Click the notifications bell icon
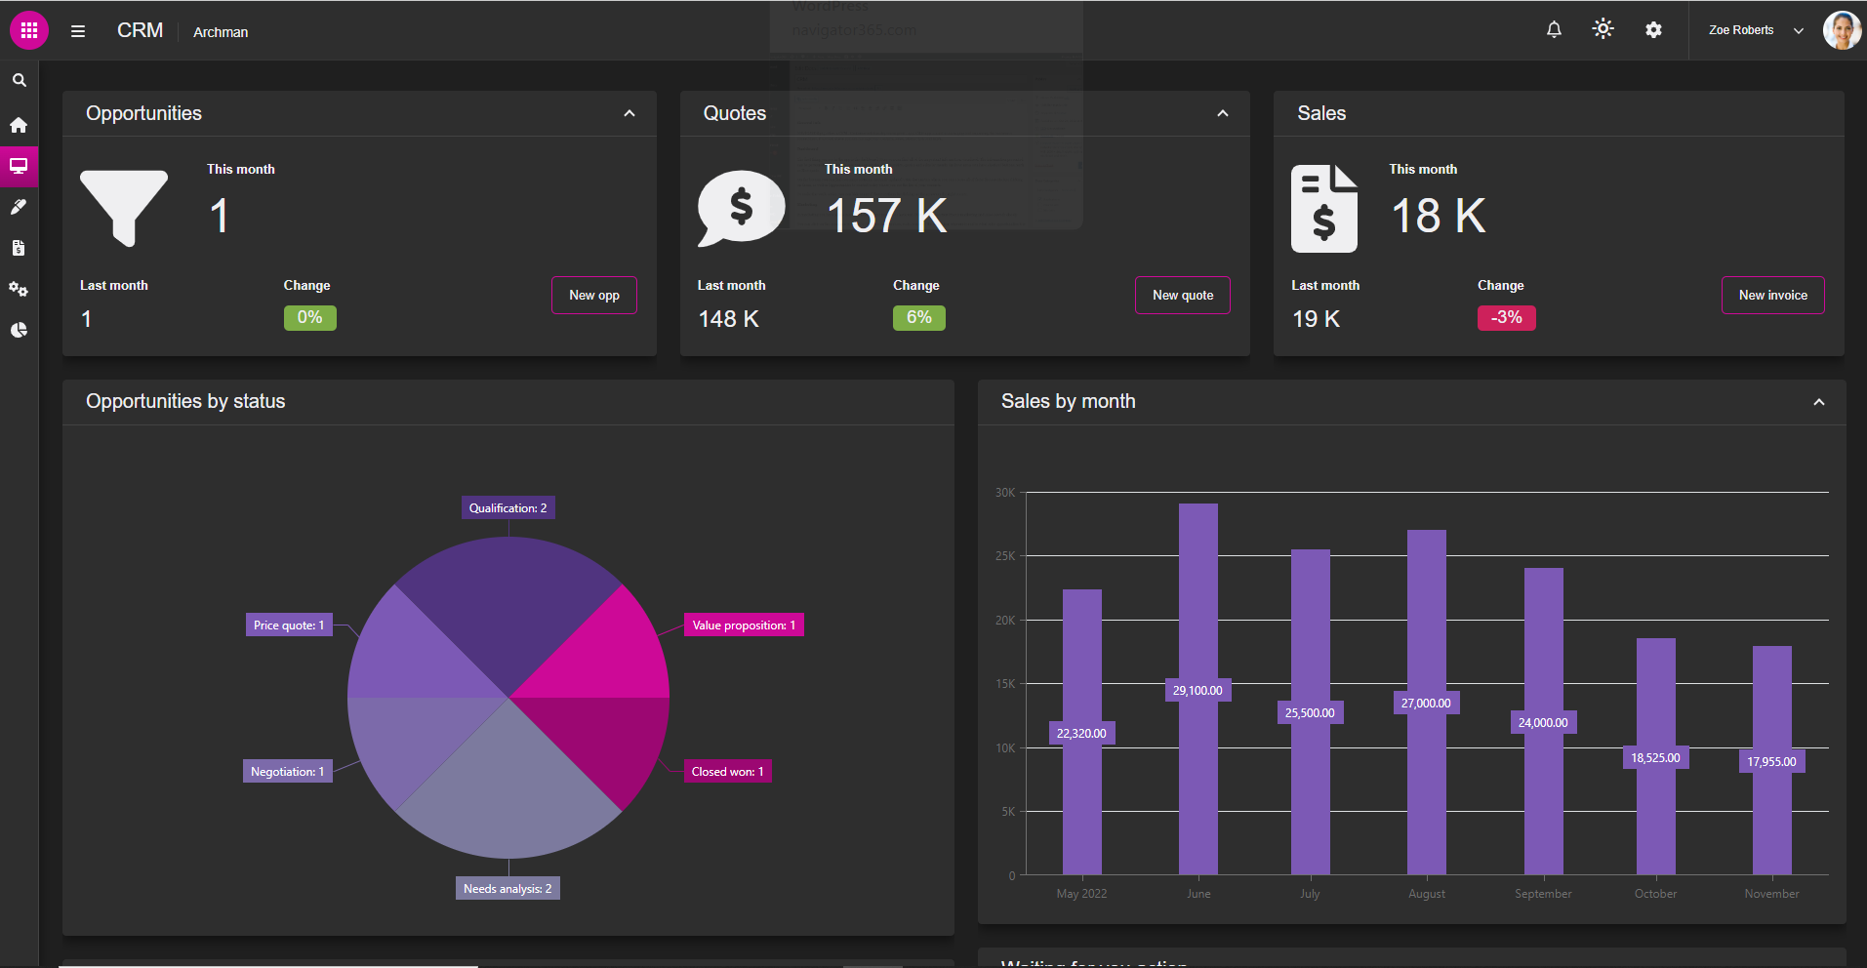 click(x=1553, y=29)
